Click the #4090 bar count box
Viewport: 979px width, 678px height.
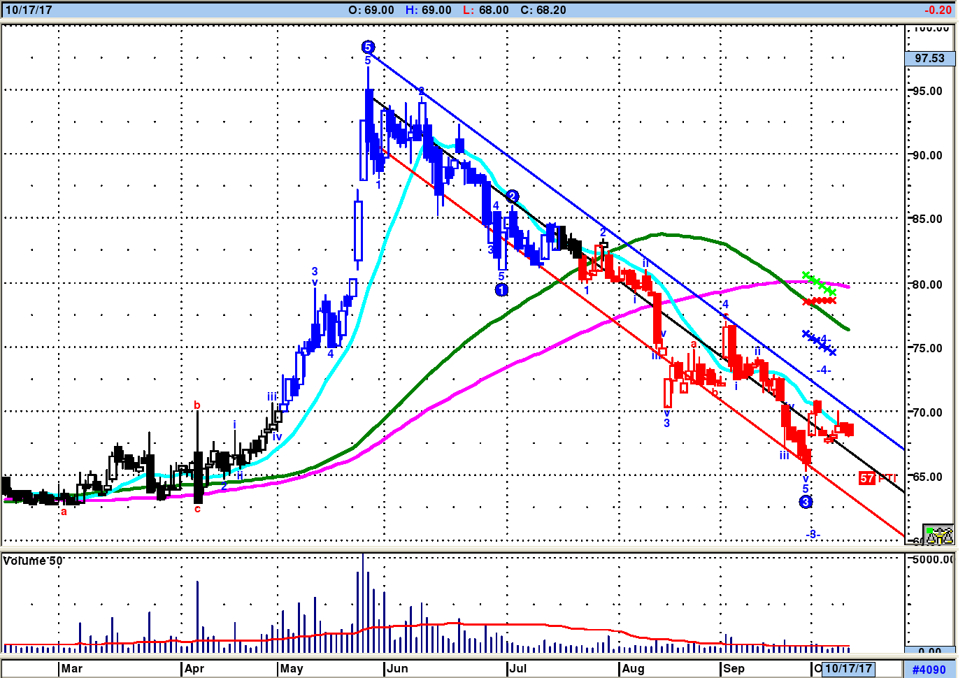[x=929, y=669]
